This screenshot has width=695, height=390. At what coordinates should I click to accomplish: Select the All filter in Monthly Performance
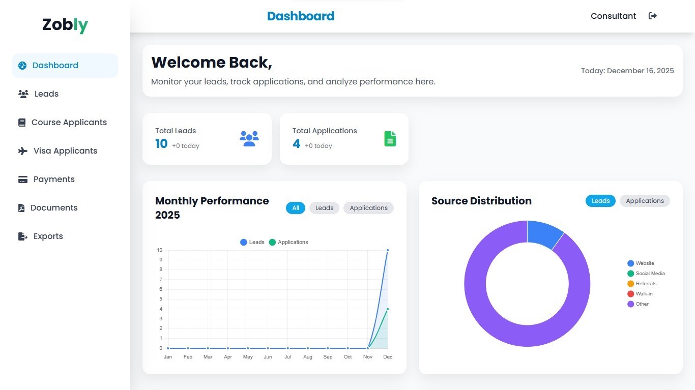[296, 208]
